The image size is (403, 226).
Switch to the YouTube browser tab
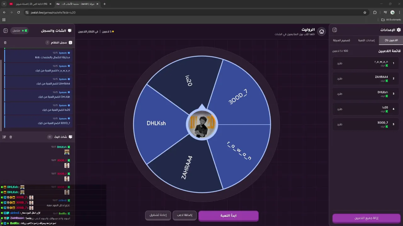(30, 4)
